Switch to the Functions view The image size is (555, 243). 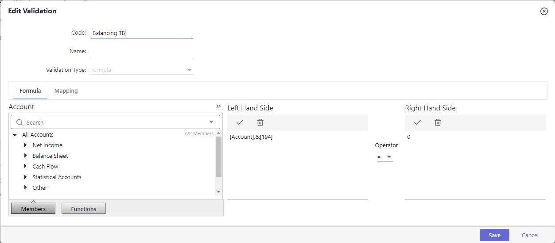pyautogui.click(x=84, y=208)
